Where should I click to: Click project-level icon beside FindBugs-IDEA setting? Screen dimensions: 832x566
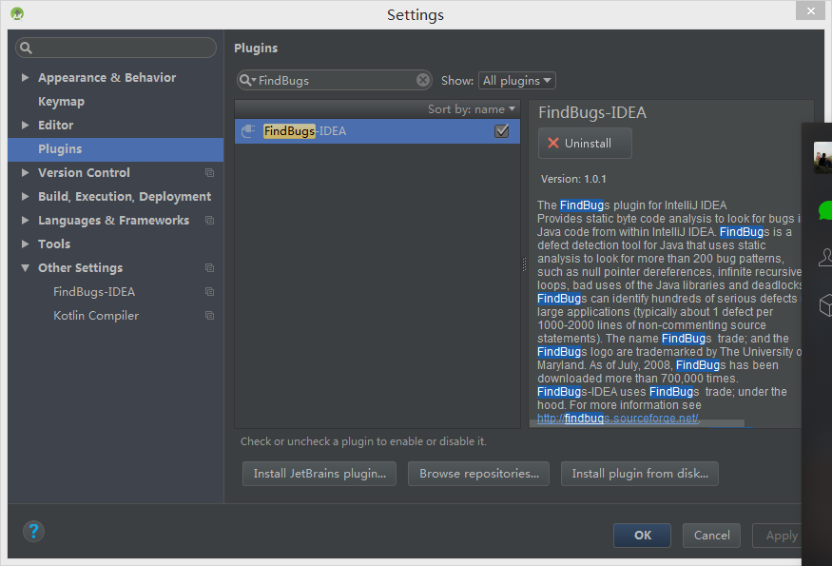(209, 291)
